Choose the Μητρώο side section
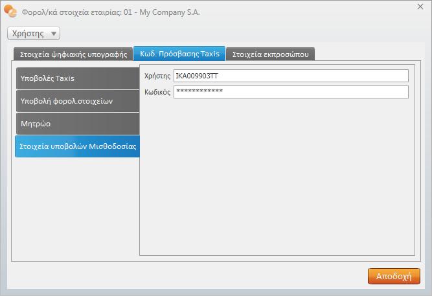 point(77,123)
